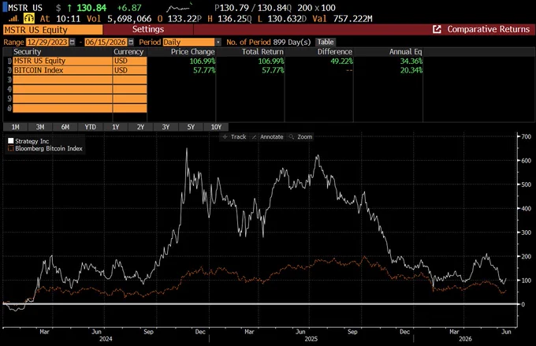The height and width of the screenshot is (346, 536).
Task: Click the 899 Day(s) period count
Action: click(292, 42)
